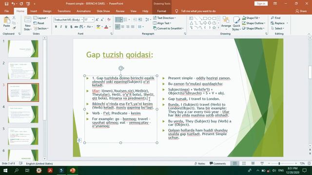Open the Arrange objects menu
This screenshot has height=175, width=312.
226,23
